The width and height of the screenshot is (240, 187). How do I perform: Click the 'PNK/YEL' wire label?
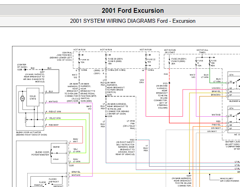tap(216, 125)
